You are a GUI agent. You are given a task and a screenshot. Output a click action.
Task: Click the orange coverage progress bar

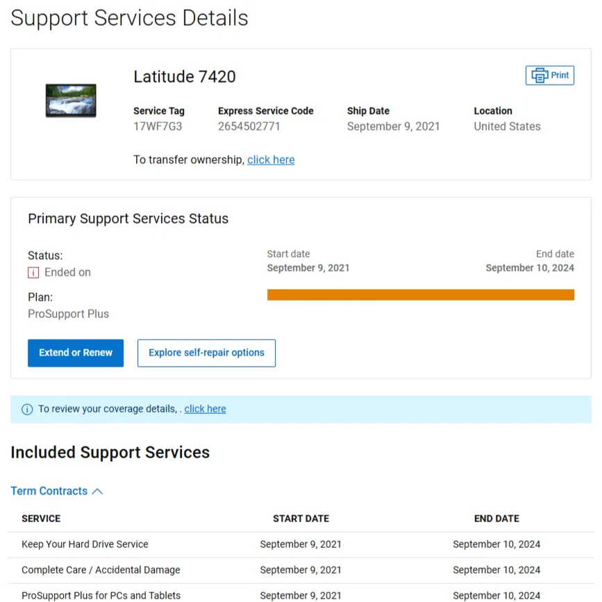[420, 294]
